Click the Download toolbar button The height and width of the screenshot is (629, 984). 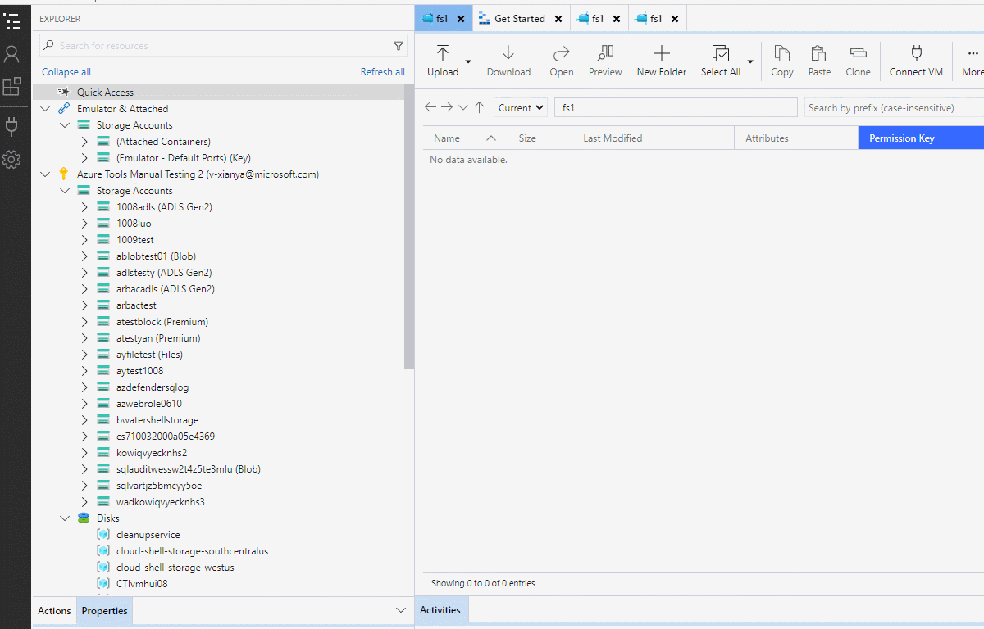click(x=508, y=61)
